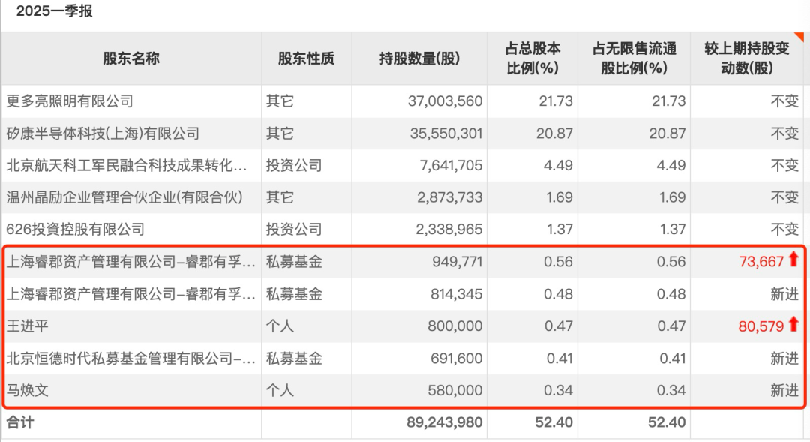
Task: Click total shares 89,243,980
Action: 444,422
